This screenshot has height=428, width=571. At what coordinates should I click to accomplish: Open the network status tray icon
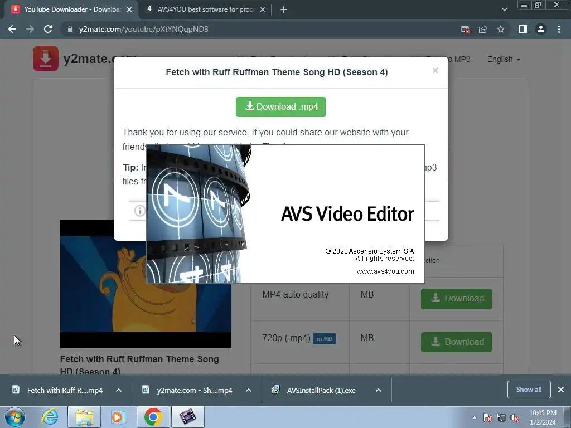[x=501, y=418]
